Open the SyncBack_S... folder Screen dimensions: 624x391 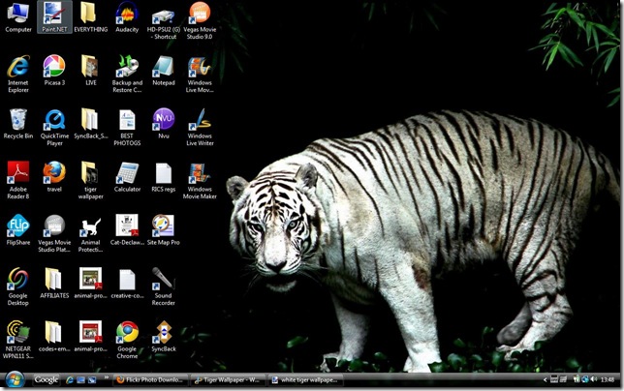(x=91, y=124)
